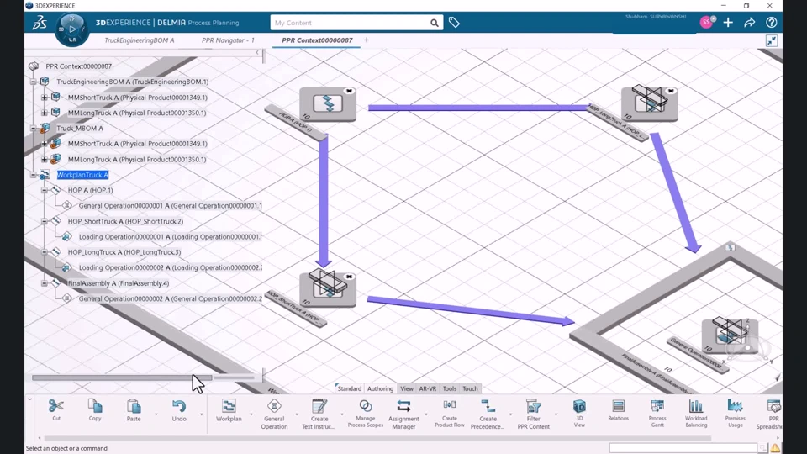Screen dimensions: 807x454
Task: Click the tree panel horizontal scrollbar
Action: click(122, 377)
